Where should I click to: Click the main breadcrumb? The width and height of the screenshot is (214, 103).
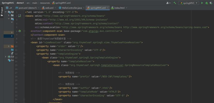coord(35,3)
